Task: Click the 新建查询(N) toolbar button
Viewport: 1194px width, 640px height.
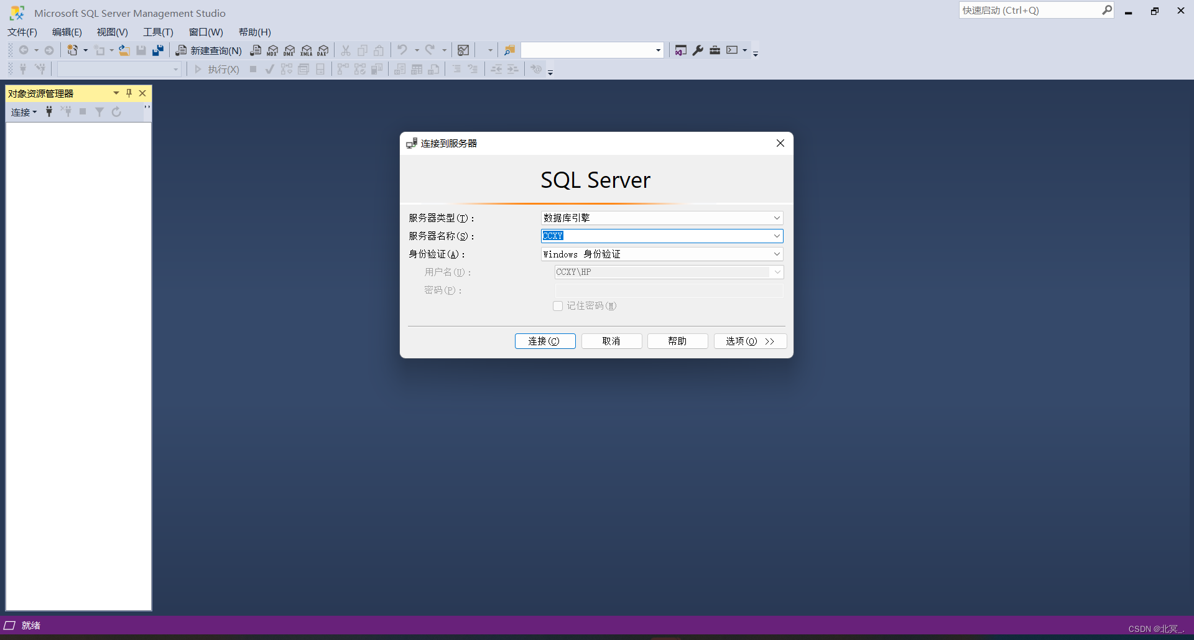Action: (x=208, y=50)
